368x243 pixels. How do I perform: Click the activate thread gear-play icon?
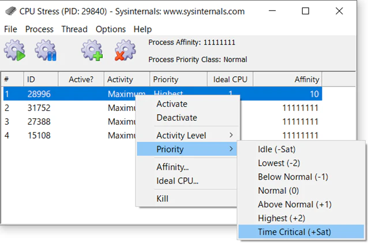tap(14, 50)
